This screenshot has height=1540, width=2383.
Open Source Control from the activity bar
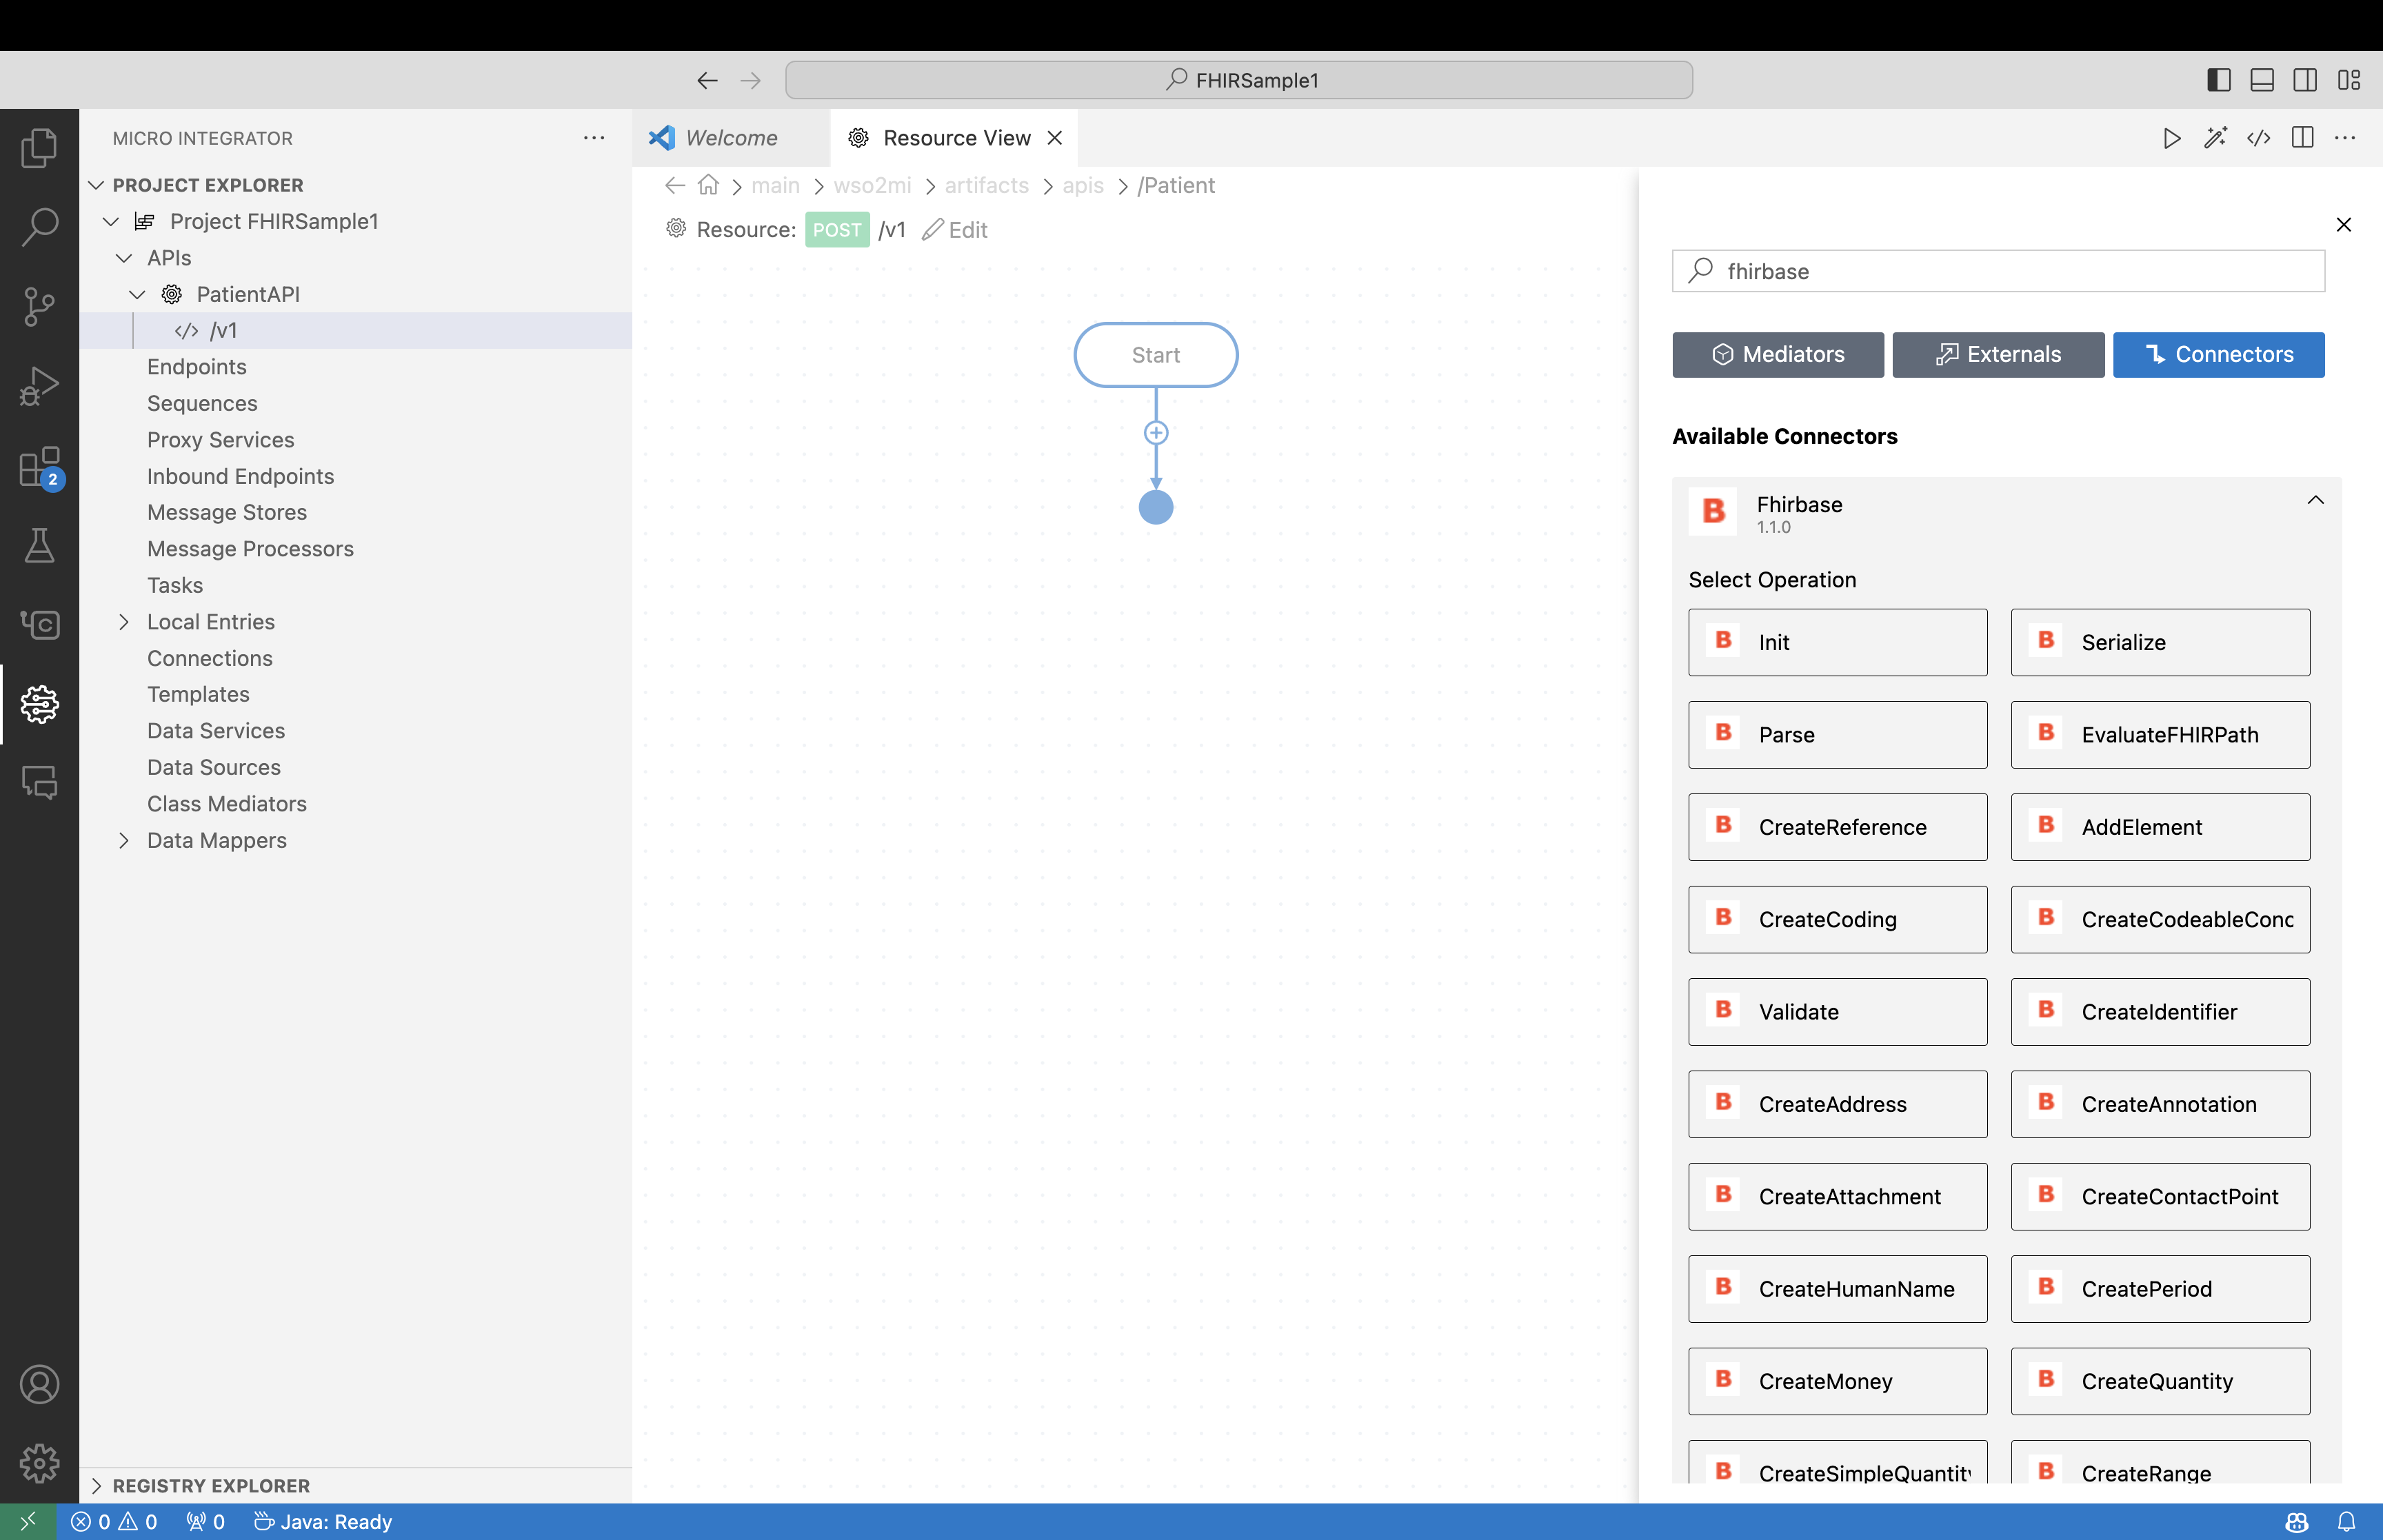tap(39, 306)
